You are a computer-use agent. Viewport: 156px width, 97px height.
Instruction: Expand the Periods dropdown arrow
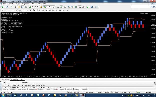coord(94,7)
